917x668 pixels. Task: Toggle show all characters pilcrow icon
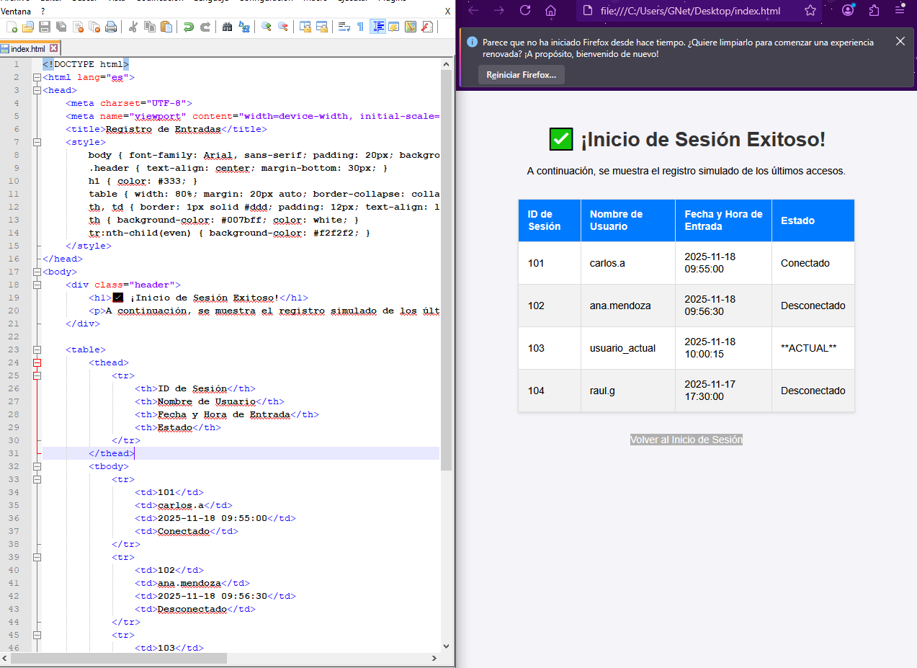coord(360,27)
